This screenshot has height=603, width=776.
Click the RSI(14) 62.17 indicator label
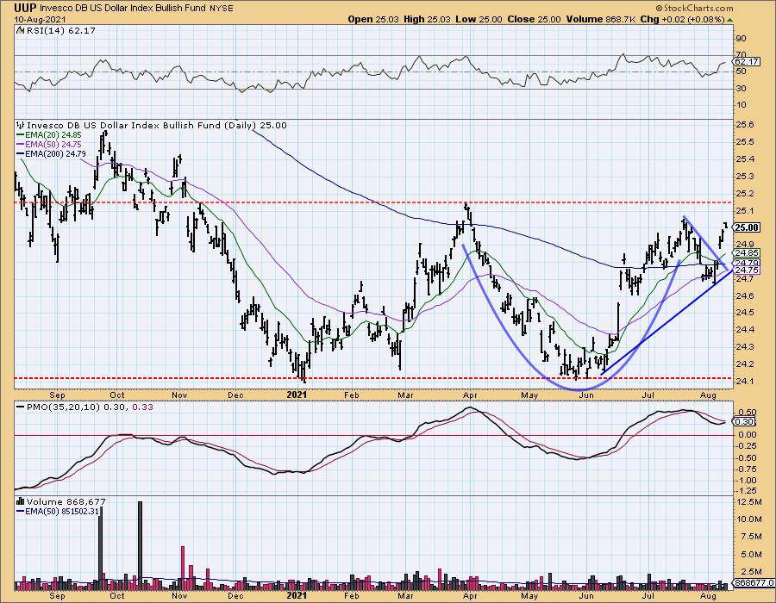point(59,31)
